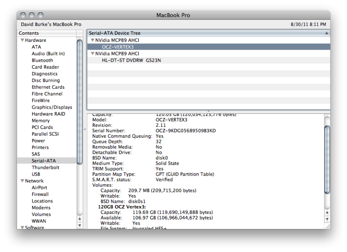The height and width of the screenshot is (252, 347).
Task: Select the HL-DT-ST DVDRW GS23N device row
Action: (209, 60)
